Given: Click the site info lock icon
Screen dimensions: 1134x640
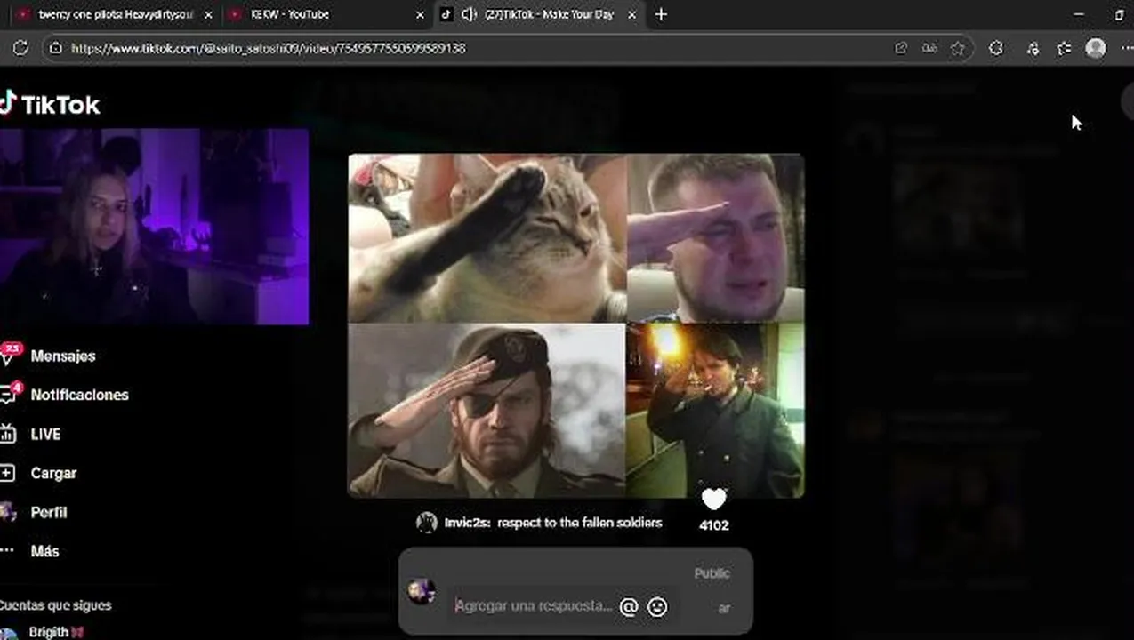Looking at the screenshot, I should coord(55,48).
